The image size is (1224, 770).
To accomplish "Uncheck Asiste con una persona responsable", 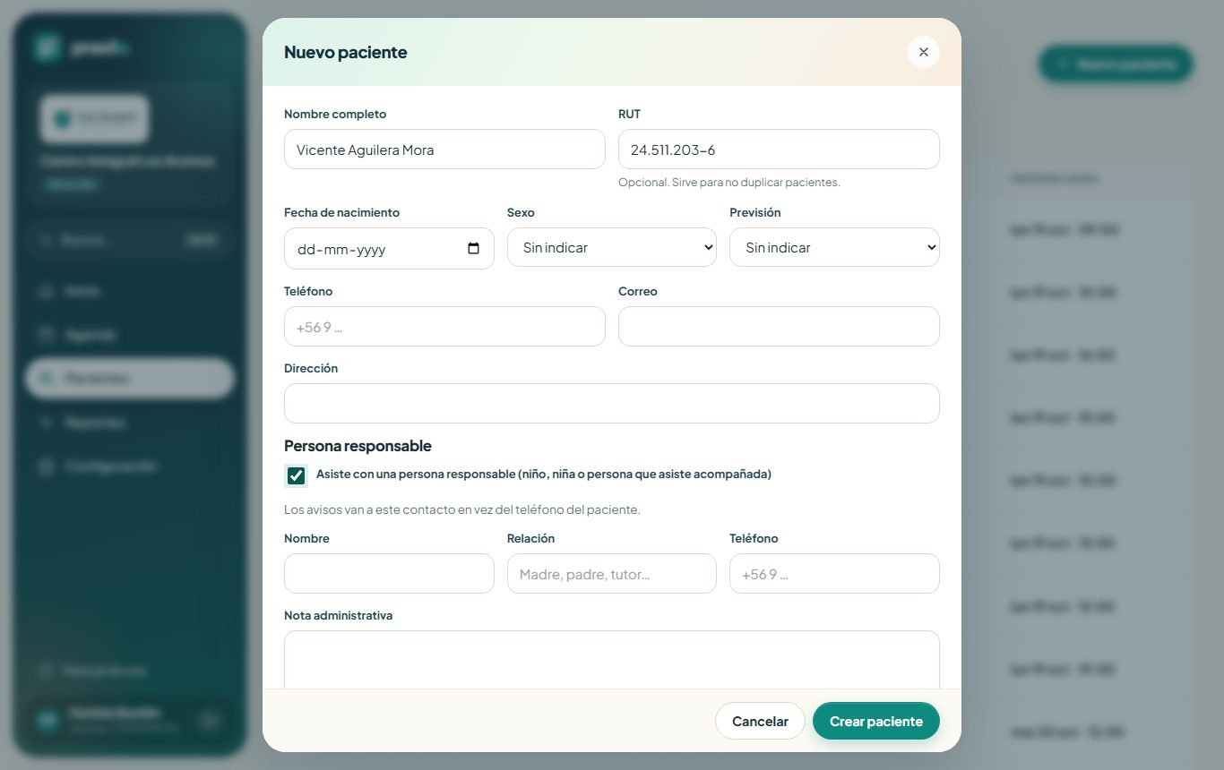I will pyautogui.click(x=296, y=475).
